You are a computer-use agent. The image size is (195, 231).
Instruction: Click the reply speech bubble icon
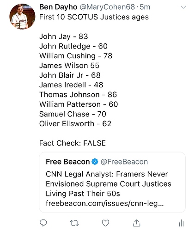[x=43, y=223]
